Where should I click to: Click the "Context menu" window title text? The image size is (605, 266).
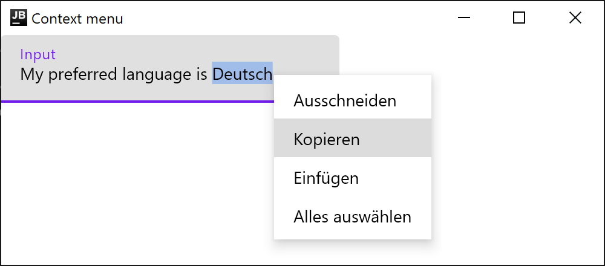77,19
